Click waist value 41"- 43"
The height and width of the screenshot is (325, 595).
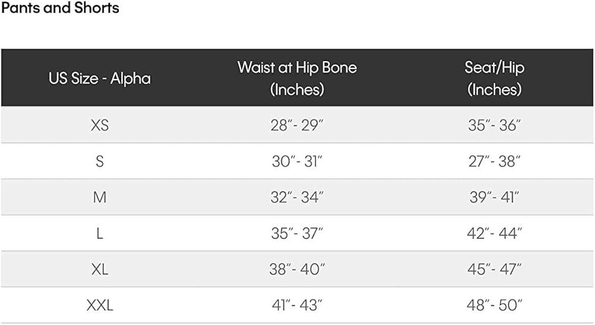(297, 306)
